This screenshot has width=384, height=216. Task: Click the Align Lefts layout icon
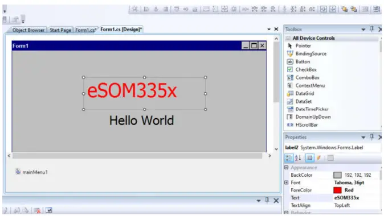(146, 9)
